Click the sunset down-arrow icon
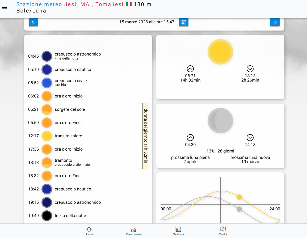The width and height of the screenshot is (307, 238). (250, 69)
